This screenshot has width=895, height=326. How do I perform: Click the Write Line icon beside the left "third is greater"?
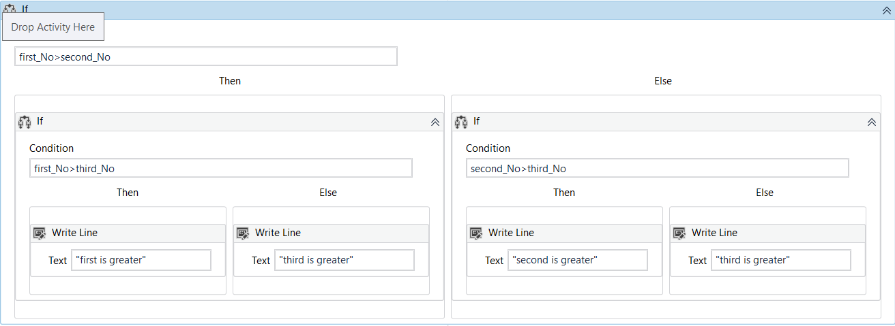[x=243, y=233]
